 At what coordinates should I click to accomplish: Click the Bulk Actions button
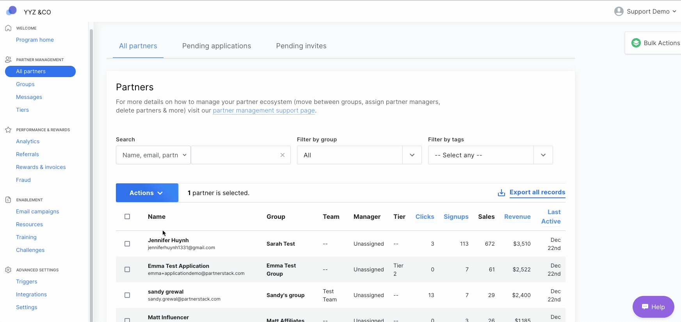[653, 43]
